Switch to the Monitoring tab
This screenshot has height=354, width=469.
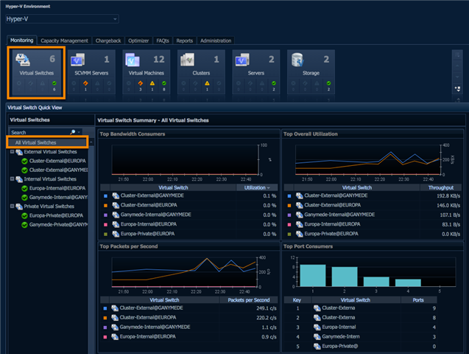click(22, 40)
